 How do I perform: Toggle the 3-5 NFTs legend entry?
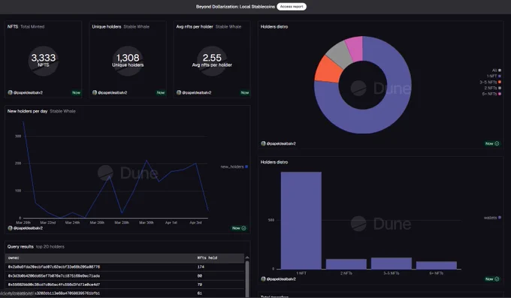pos(490,82)
